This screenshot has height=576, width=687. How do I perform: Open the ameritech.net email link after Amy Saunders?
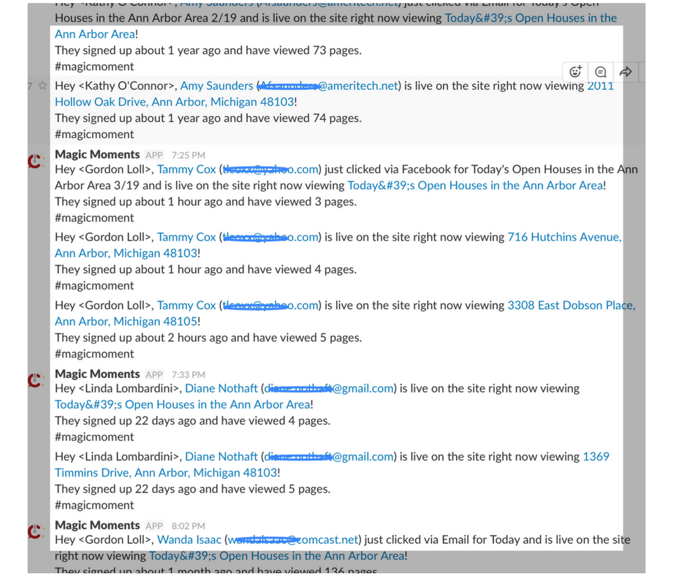point(329,86)
